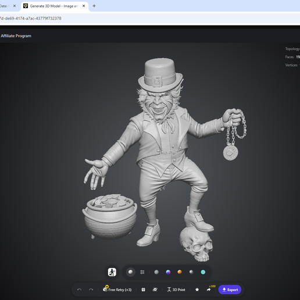
Task: Open Affiliate Program link
Action: [x=16, y=36]
